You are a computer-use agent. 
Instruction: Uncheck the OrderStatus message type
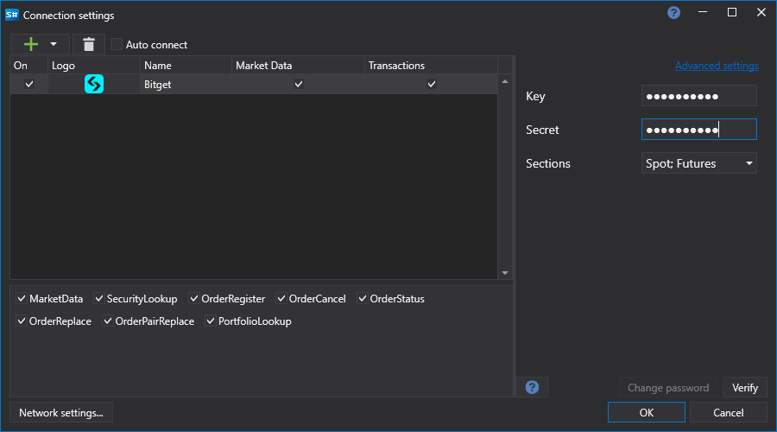tap(363, 298)
